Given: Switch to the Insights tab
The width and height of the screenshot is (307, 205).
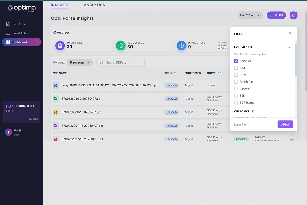Looking at the screenshot, I should point(60,5).
